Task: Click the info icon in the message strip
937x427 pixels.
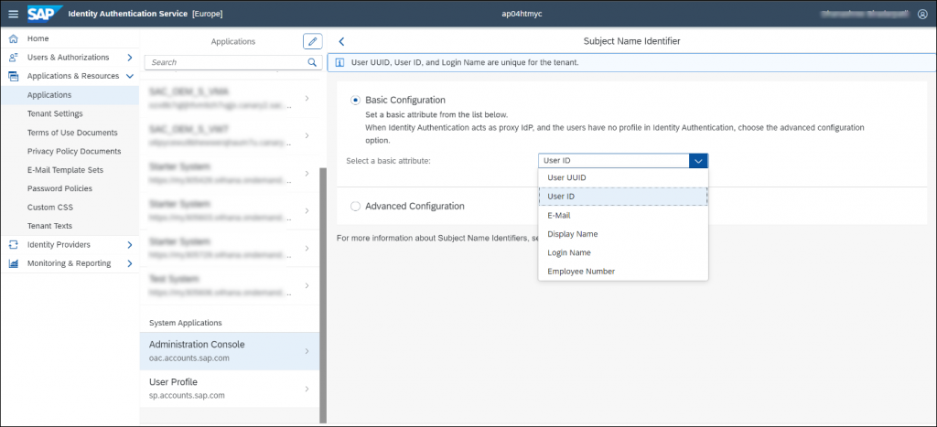Action: 339,62
